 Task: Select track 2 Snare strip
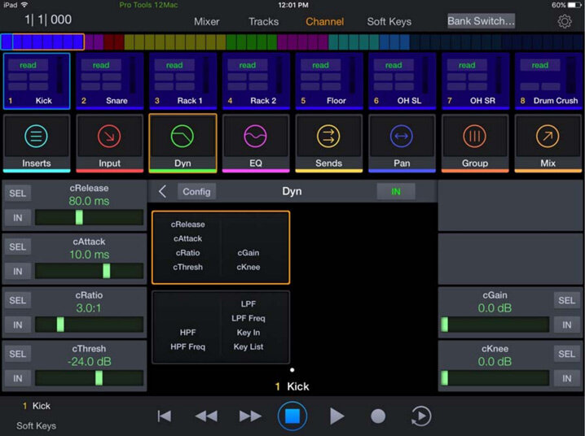[x=109, y=81]
